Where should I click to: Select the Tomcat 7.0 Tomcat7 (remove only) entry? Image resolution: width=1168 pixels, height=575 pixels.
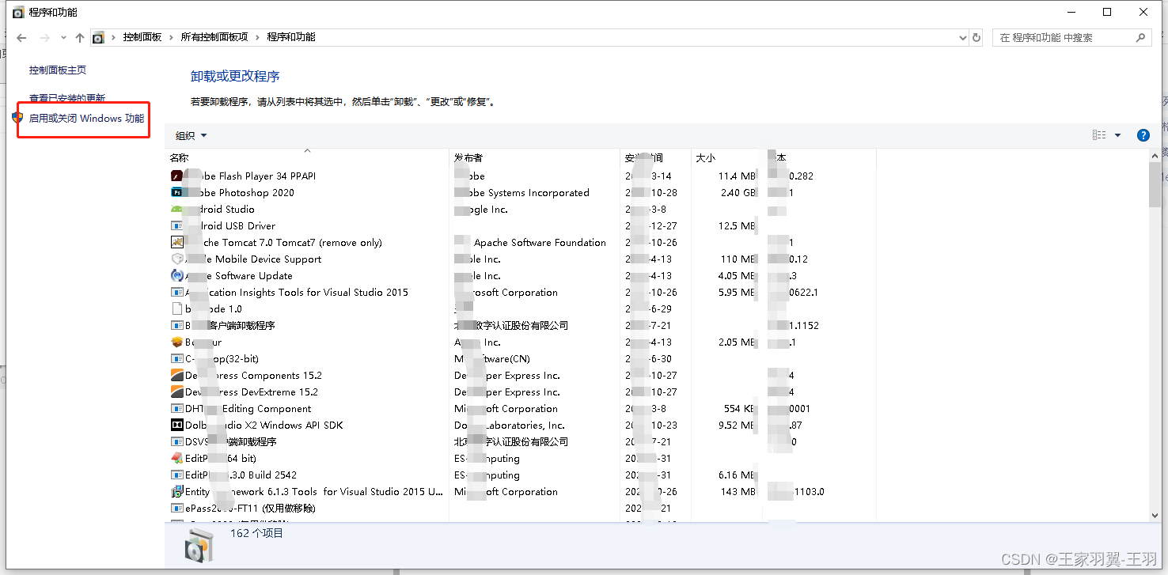(x=283, y=243)
